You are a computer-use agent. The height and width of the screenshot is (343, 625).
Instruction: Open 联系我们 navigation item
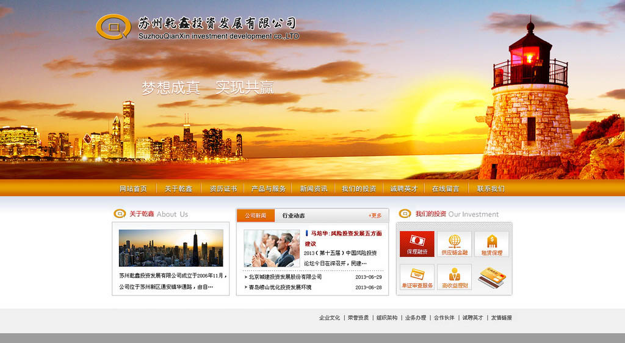click(491, 189)
